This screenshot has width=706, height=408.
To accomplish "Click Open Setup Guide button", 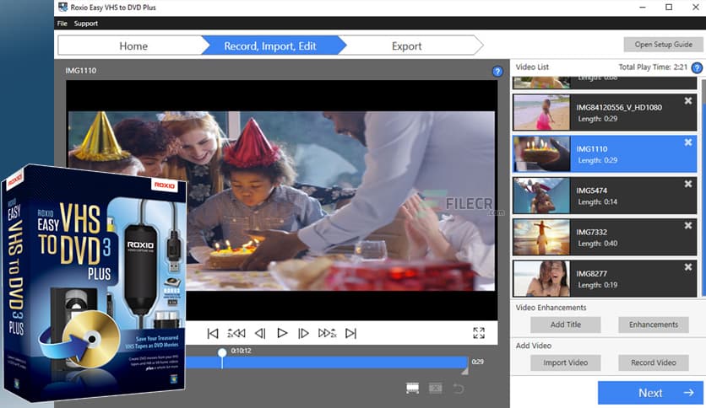I will coord(663,45).
